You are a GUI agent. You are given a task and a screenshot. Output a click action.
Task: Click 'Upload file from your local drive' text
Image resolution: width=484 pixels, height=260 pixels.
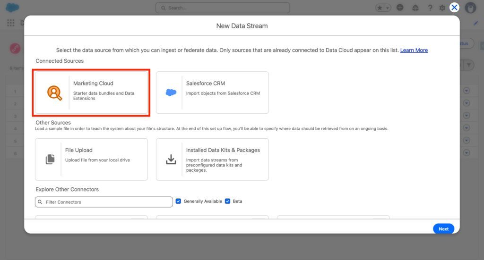[x=97, y=160]
